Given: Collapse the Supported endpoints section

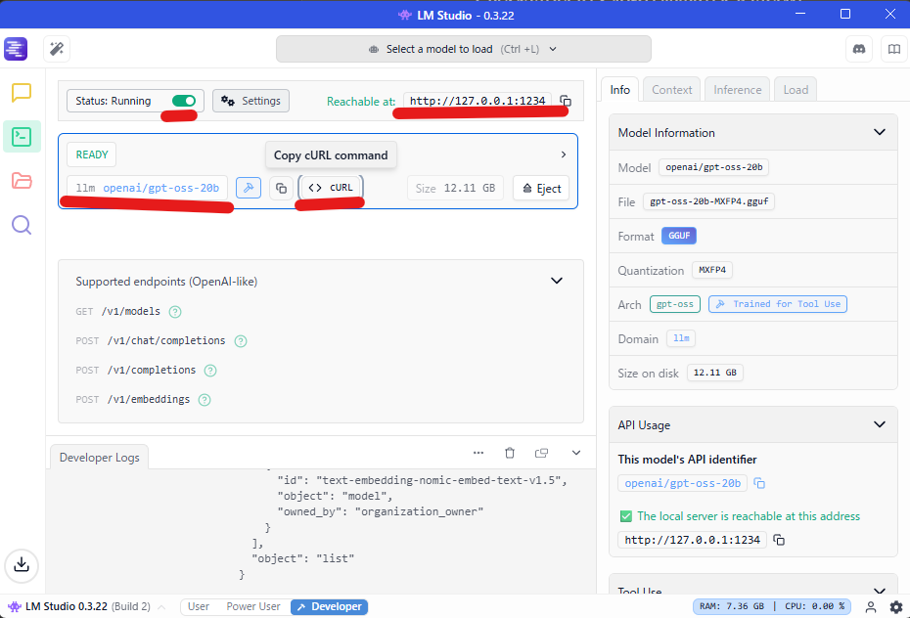Looking at the screenshot, I should (557, 281).
